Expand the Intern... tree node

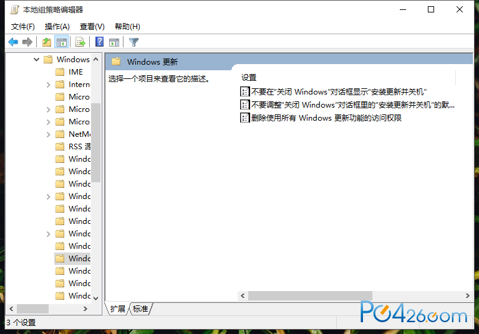48,85
